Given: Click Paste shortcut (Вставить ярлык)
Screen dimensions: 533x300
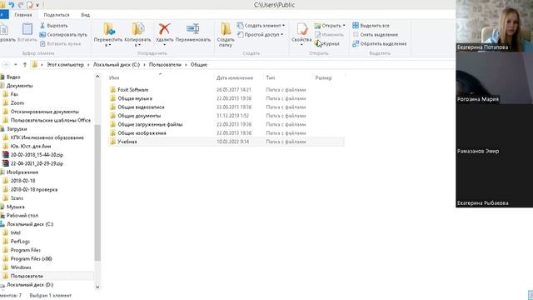Looking at the screenshot, I should (x=61, y=43).
